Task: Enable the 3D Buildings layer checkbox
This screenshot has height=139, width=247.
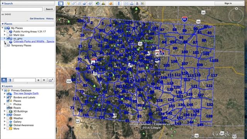Action: click(x=8, y=111)
